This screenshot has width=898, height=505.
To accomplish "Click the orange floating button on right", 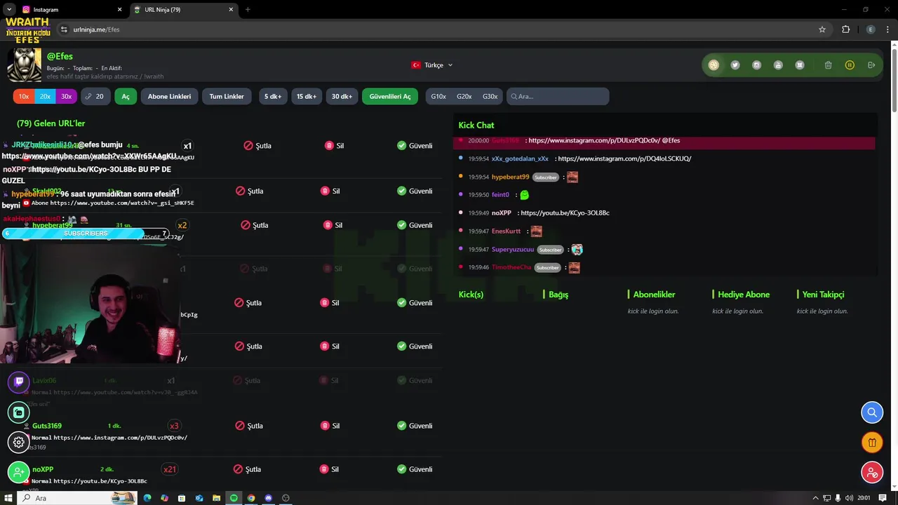I will (872, 443).
